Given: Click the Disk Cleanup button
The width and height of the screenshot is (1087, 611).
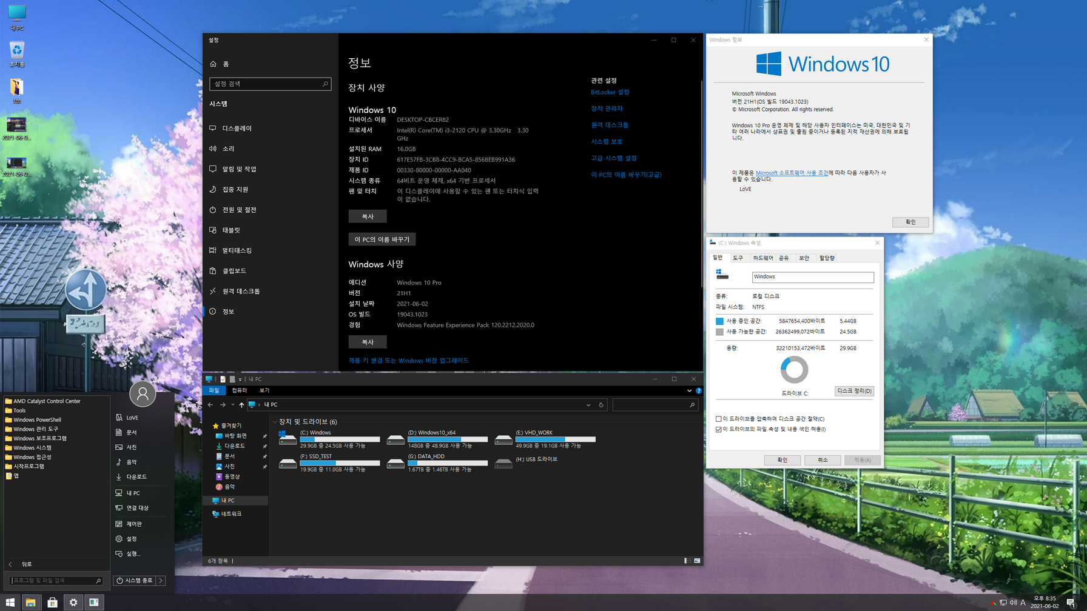Looking at the screenshot, I should [x=854, y=391].
